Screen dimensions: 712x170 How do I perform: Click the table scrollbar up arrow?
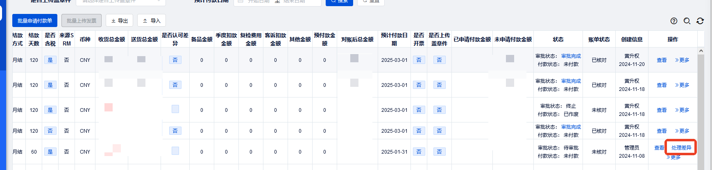pyautogui.click(x=701, y=51)
